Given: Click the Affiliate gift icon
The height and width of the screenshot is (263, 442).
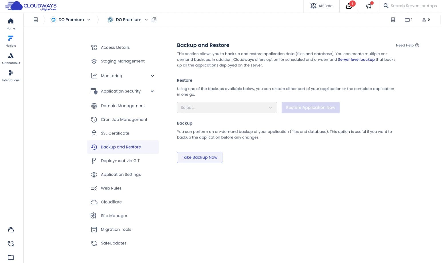Looking at the screenshot, I should tap(313, 6).
